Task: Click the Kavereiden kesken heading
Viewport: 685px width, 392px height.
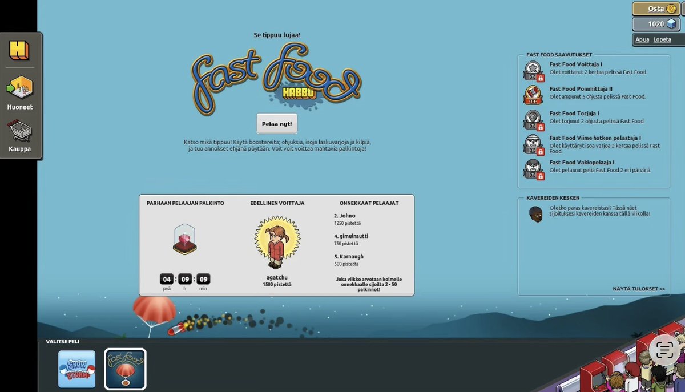Action: 553,198
